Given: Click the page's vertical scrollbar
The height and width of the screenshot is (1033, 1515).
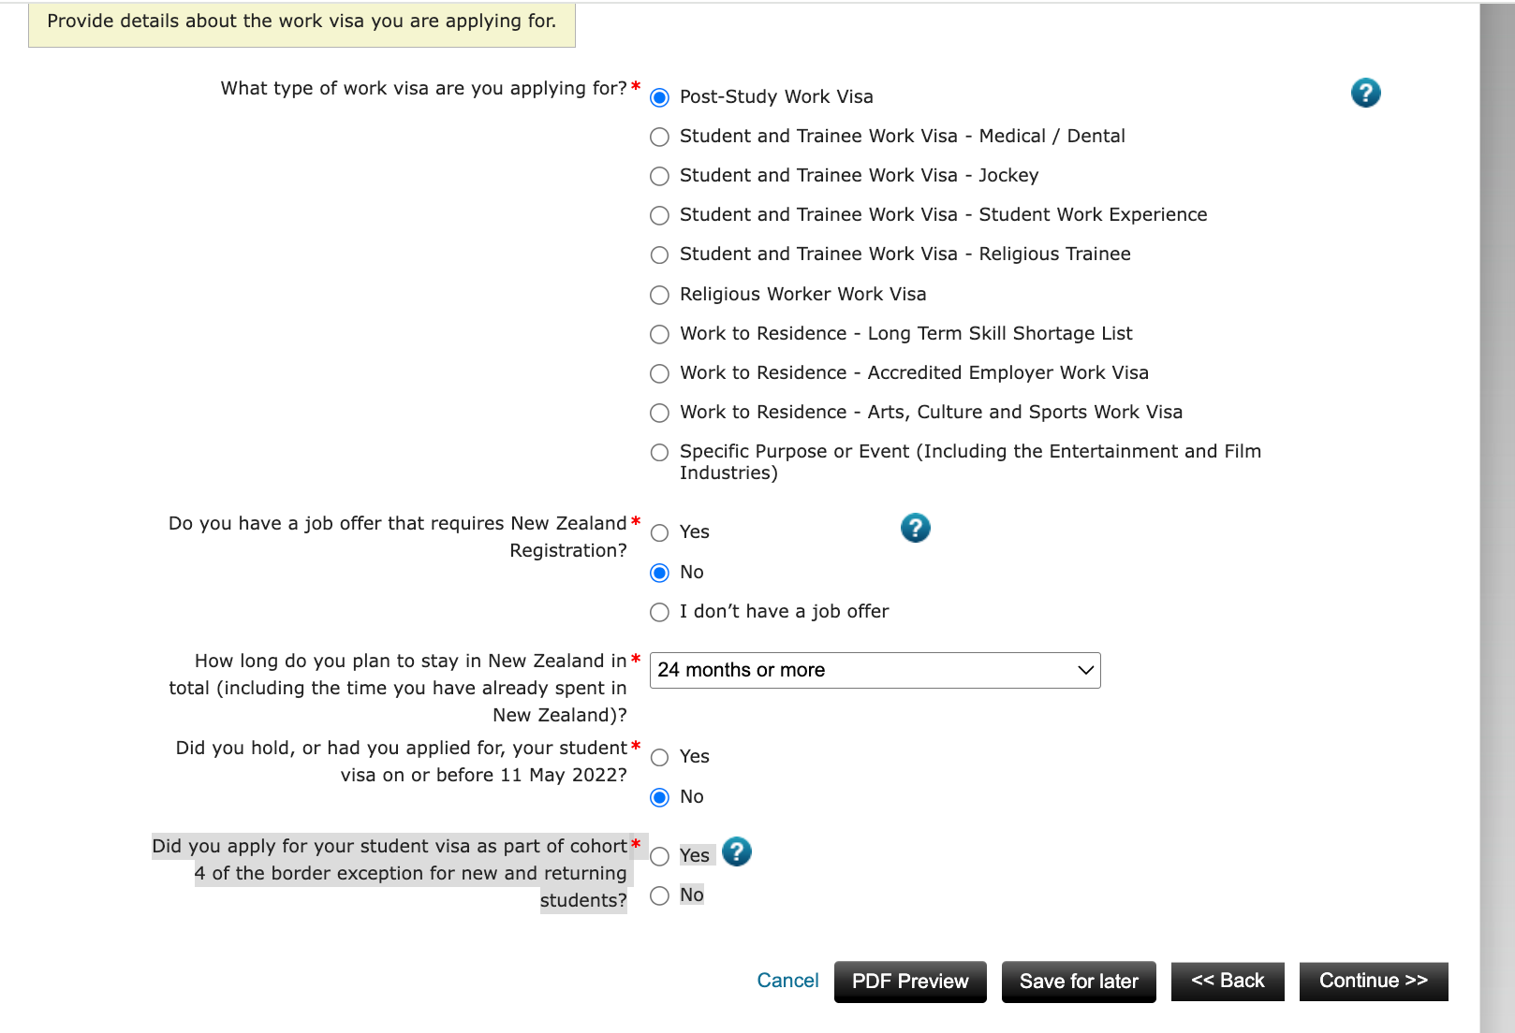Looking at the screenshot, I should 1496,515.
